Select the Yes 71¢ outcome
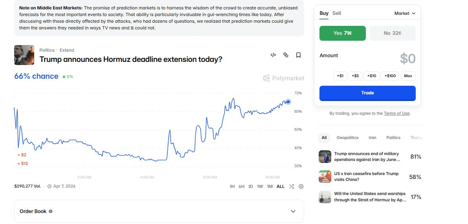The image size is (468, 224). coord(342,33)
